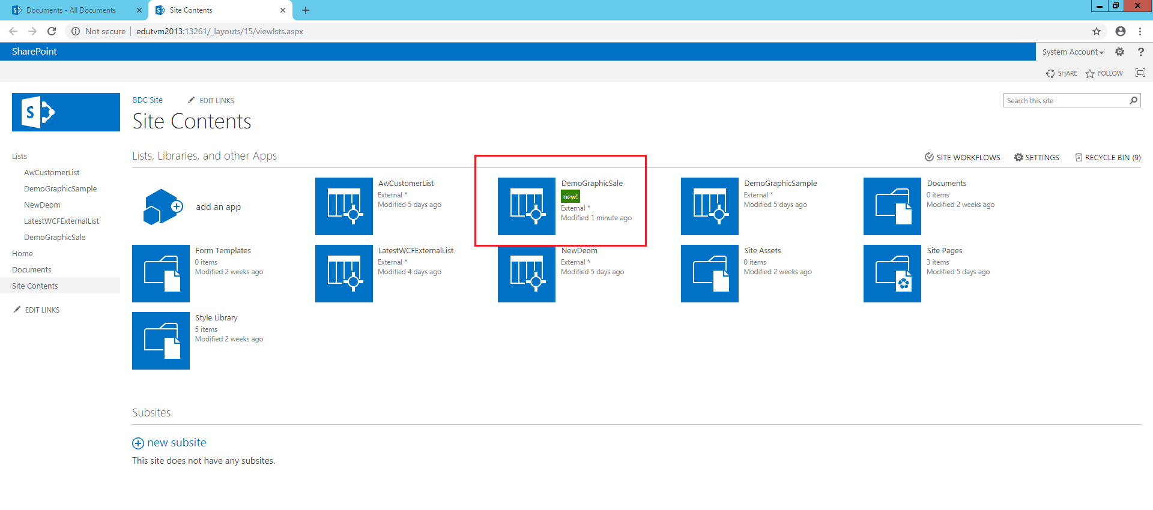Click SHARE in the page actions

coord(1061,73)
